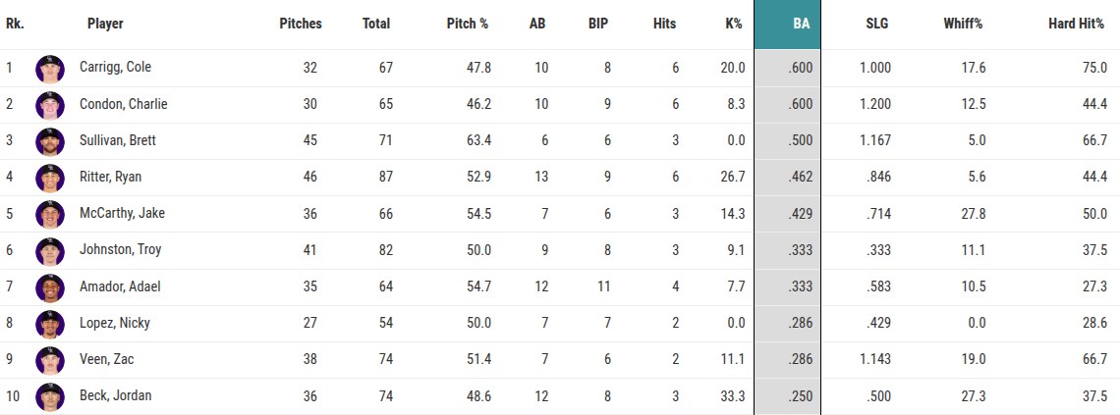
Task: Click Brett Sullivan's player headshot
Action: (x=49, y=141)
